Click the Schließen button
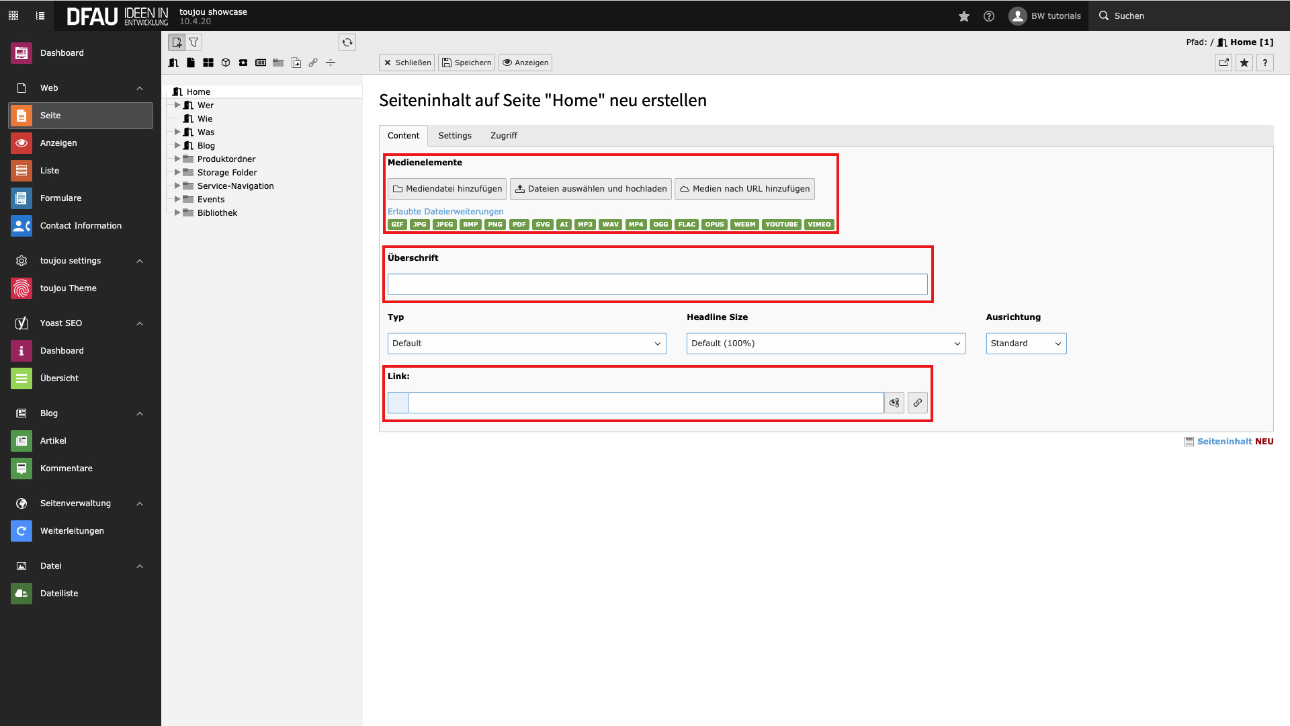1290x726 pixels. click(x=407, y=63)
